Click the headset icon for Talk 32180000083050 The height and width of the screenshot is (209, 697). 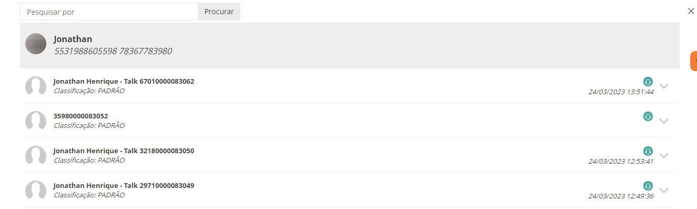pyautogui.click(x=648, y=151)
